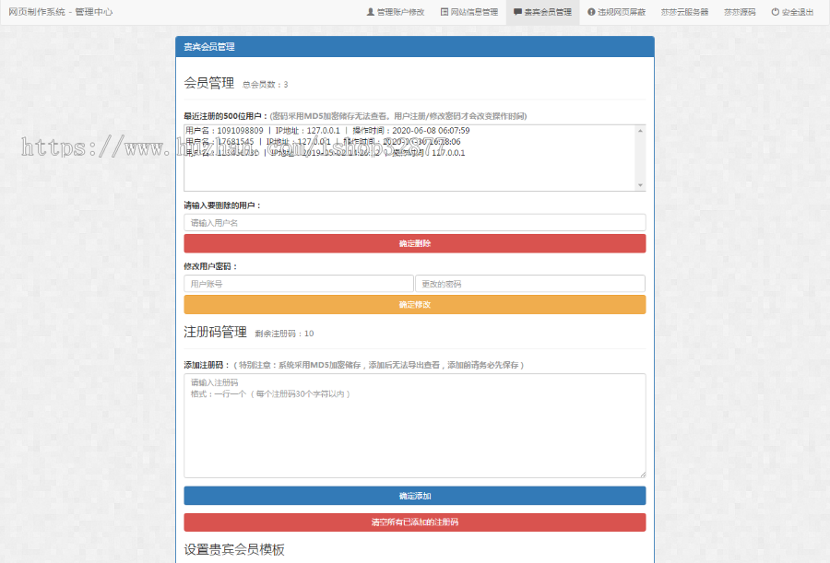Viewport: 830px width, 563px height.
Task: Click 清空所有已添加的注册码 button
Action: pyautogui.click(x=414, y=522)
